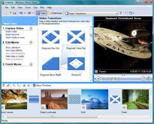
Task: Click the Narrate timeline microphone icon
Action: click(8, 85)
